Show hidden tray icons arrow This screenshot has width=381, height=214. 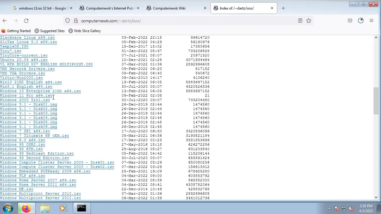tap(329, 208)
